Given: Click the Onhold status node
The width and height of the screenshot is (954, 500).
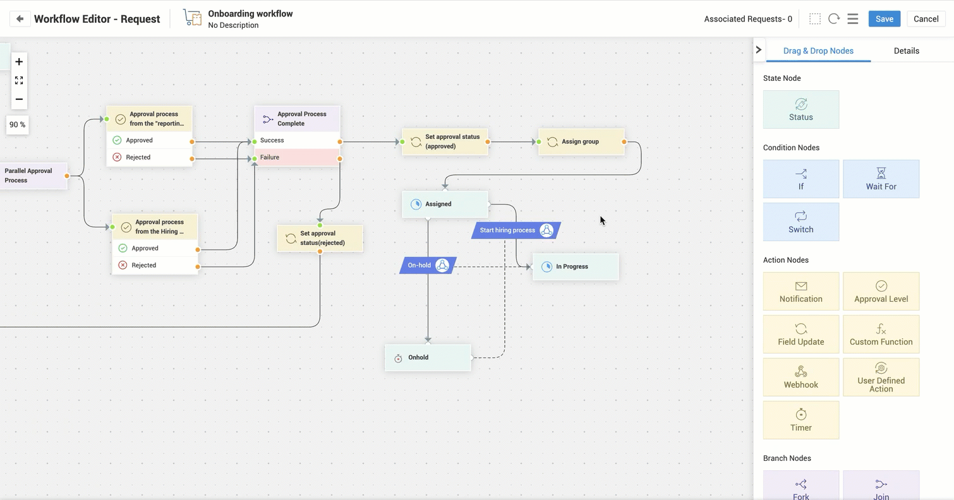Looking at the screenshot, I should [x=428, y=357].
